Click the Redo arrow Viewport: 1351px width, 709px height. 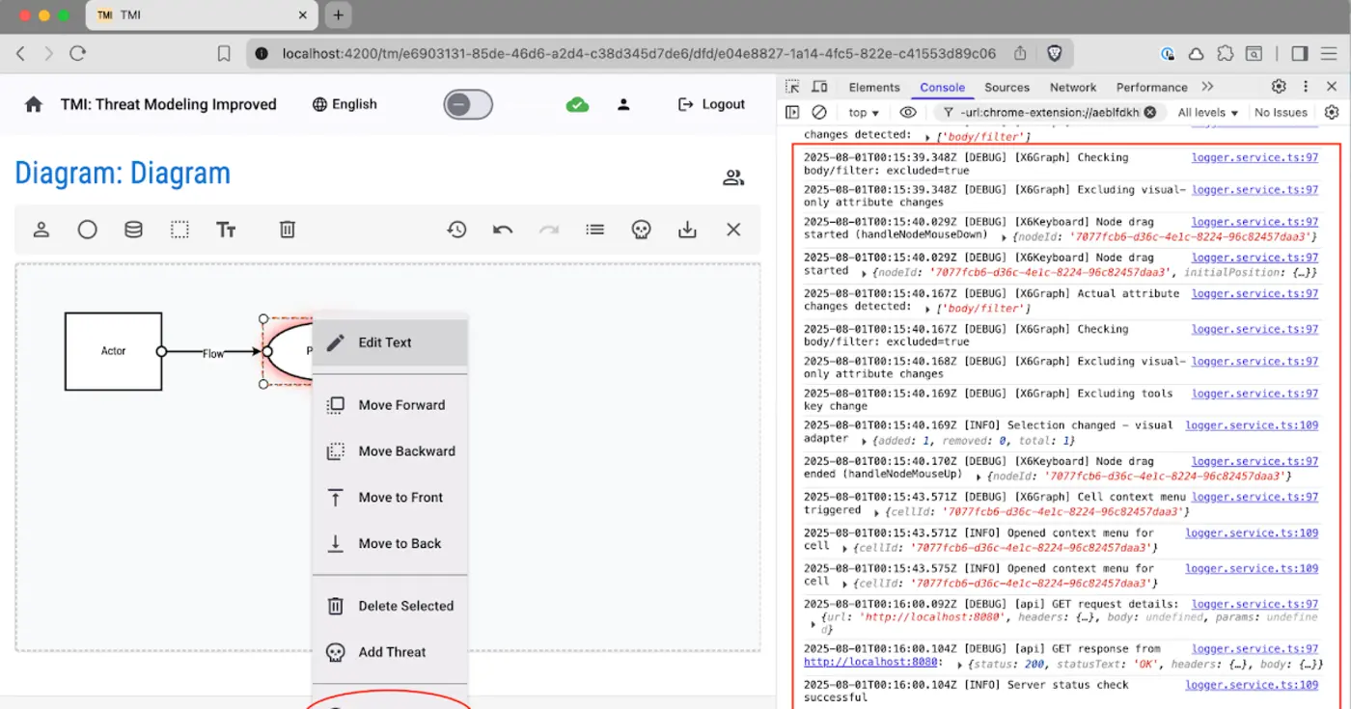point(549,230)
